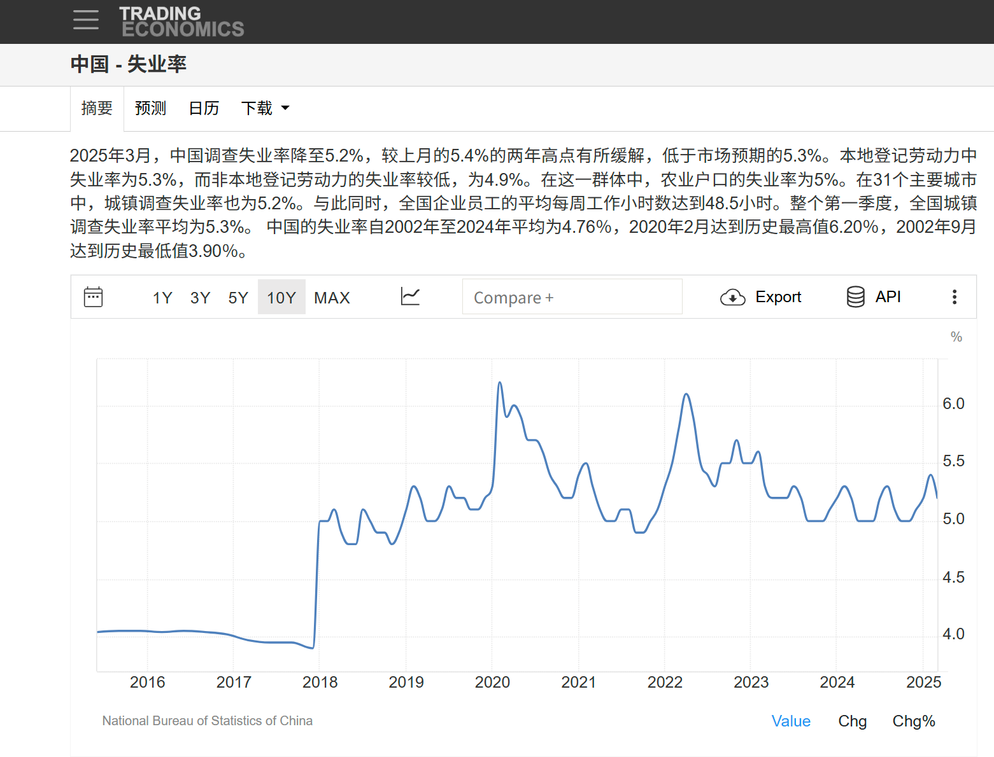This screenshot has height=757, width=994.
Task: Open the hamburger navigation menu
Action: [85, 20]
